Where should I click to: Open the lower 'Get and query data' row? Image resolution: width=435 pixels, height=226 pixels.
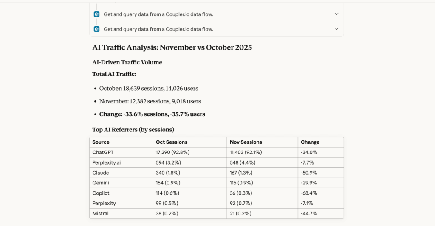158,29
